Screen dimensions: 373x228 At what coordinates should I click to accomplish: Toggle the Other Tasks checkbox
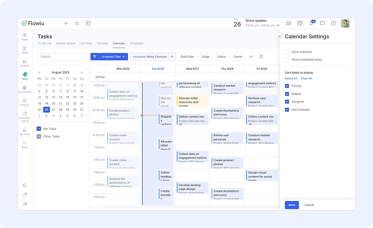(x=39, y=136)
